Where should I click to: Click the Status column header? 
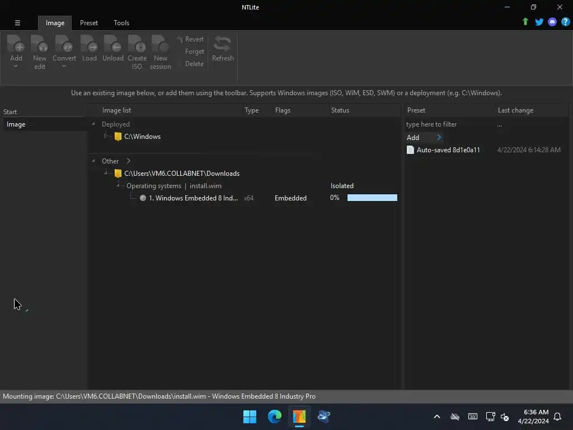[x=340, y=110]
